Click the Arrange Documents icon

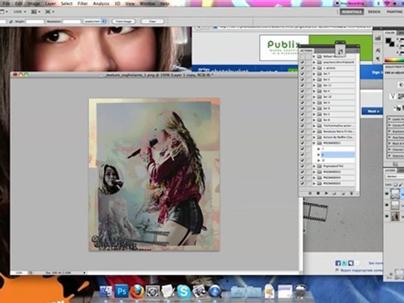coord(35,12)
